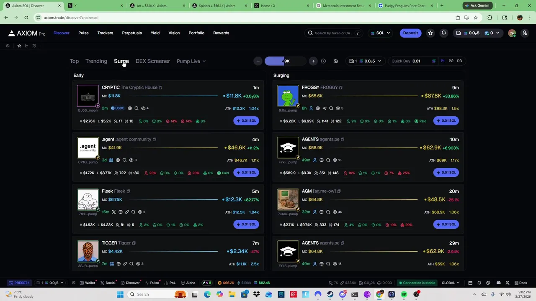Buy Fleek with 0.01 SOL button
The width and height of the screenshot is (536, 301).
(x=246, y=224)
